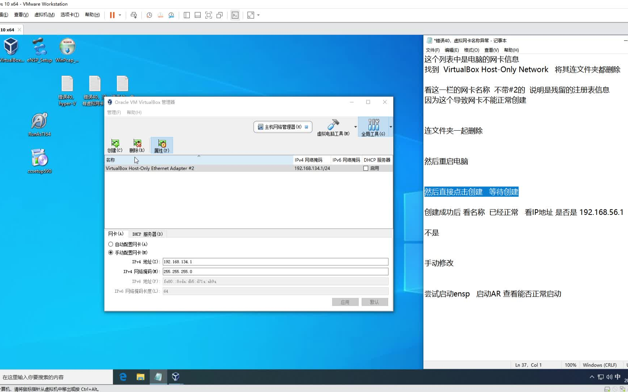Image resolution: width=628 pixels, height=392 pixels.
Task: Click the 虚拟电脑工具(M) hammer icon
Action: [333, 127]
